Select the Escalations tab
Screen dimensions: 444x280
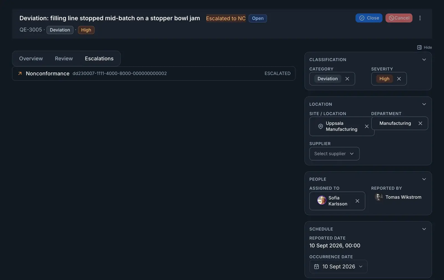(99, 59)
